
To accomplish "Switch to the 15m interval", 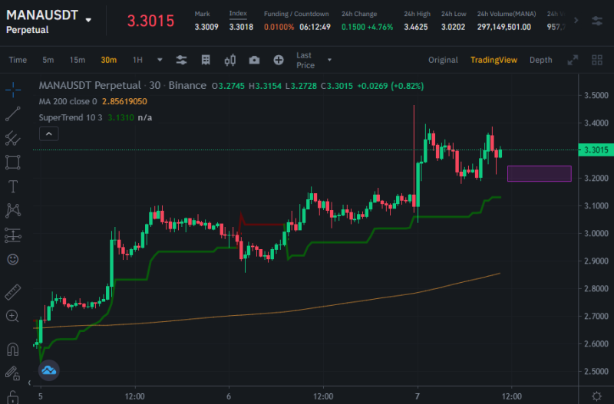I will pyautogui.click(x=78, y=60).
